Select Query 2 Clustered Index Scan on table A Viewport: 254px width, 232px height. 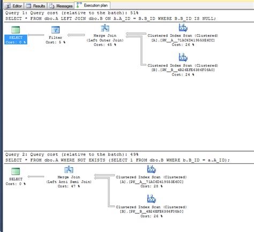point(152,169)
